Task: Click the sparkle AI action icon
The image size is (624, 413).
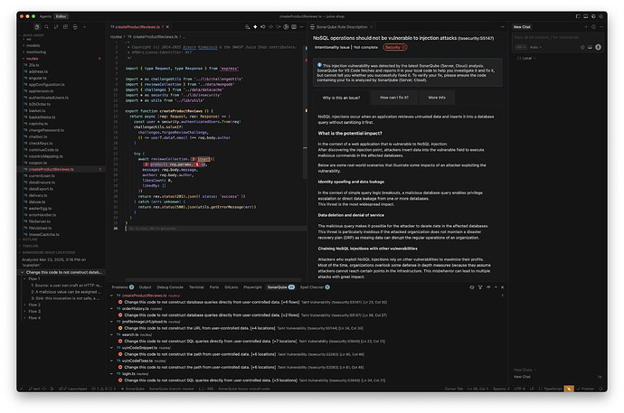Action: (x=255, y=27)
